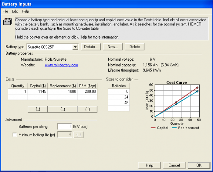Select the Capital cell with 1145
Screen dimensions: 213x172
pos(37,92)
